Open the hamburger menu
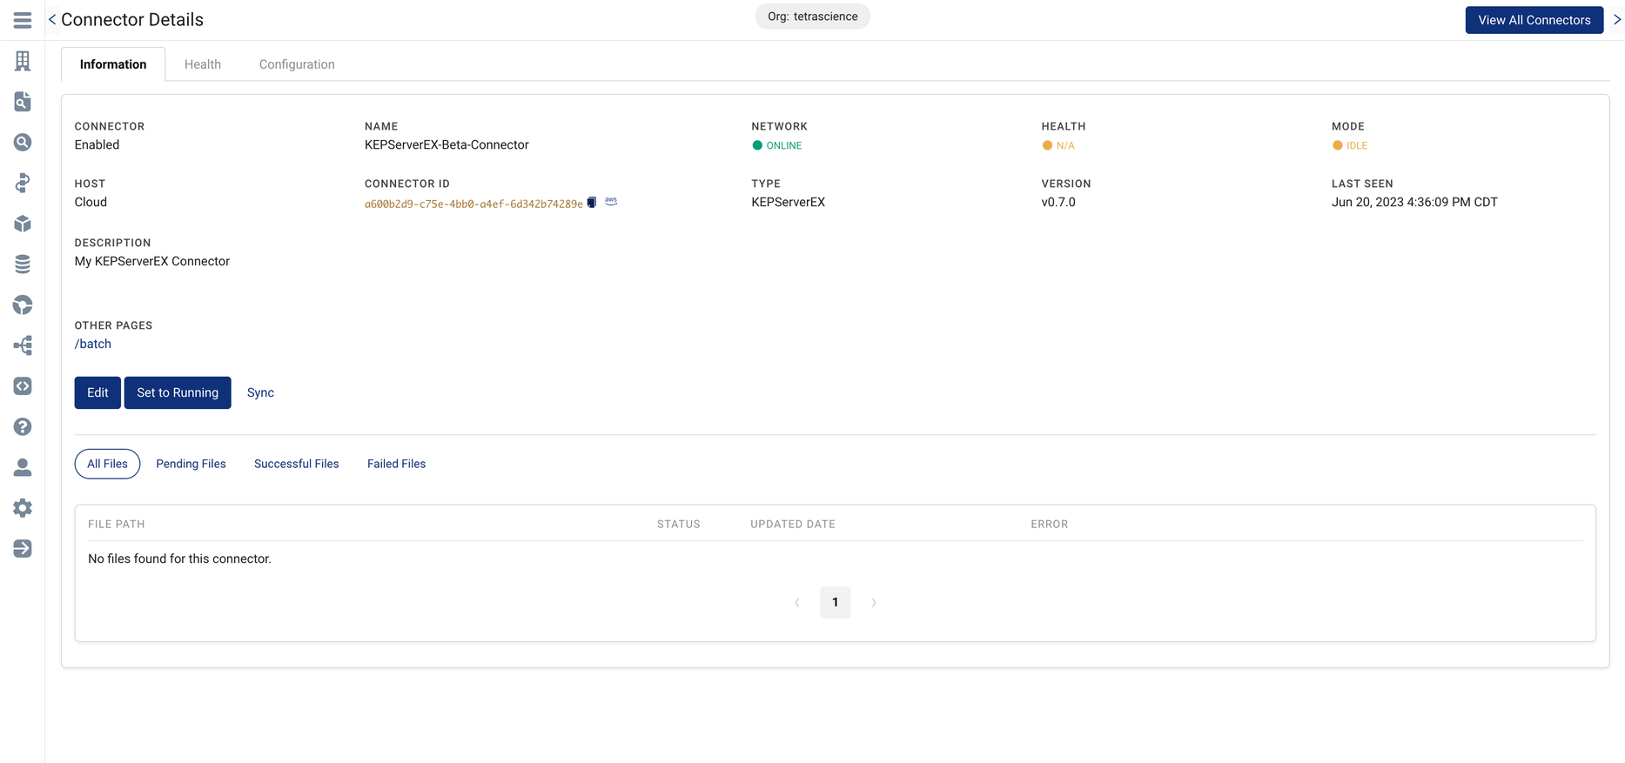 pyautogui.click(x=23, y=20)
